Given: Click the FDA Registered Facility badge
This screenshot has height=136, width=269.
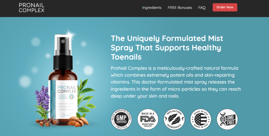Looking at the screenshot, I should pos(148,119).
